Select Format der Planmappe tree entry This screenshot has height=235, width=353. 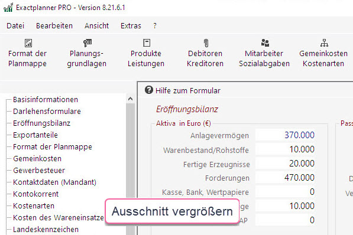pos(53,147)
